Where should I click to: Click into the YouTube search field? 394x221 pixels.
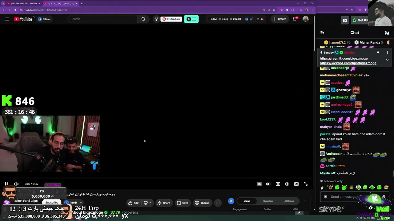pos(103,19)
